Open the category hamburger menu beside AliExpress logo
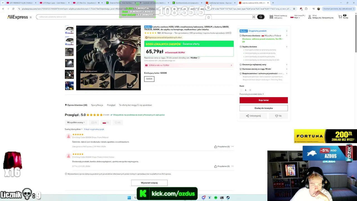The height and width of the screenshot is (201, 357). 31,17
